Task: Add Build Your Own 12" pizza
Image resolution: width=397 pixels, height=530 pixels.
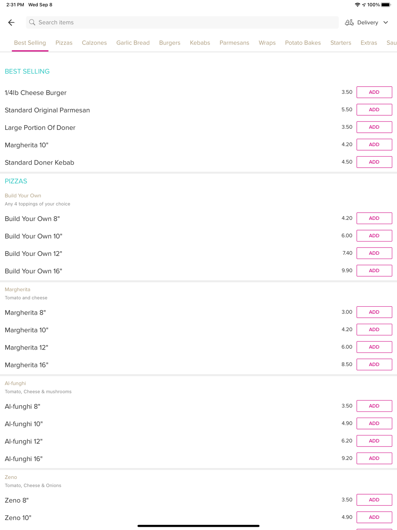Action: tap(374, 253)
